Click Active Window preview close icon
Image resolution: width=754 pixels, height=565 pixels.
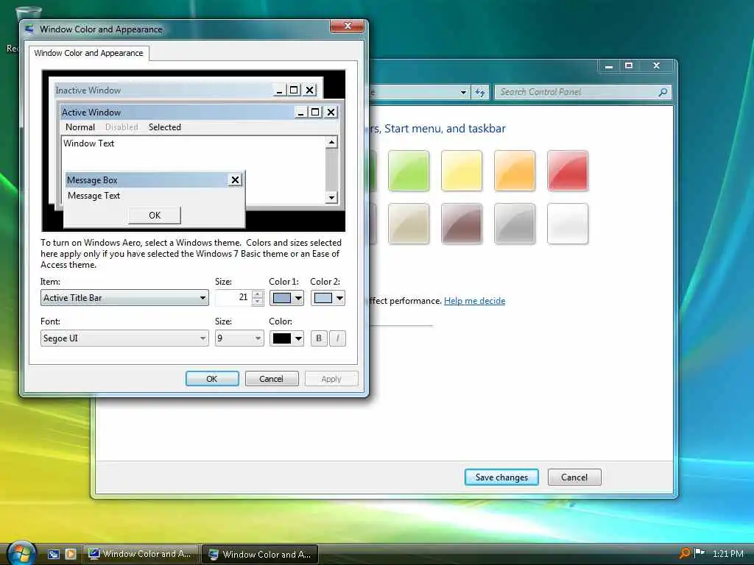331,112
